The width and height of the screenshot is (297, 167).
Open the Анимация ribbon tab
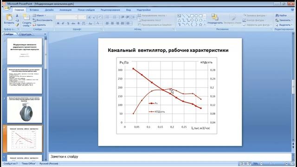pyautogui.click(x=65, y=10)
